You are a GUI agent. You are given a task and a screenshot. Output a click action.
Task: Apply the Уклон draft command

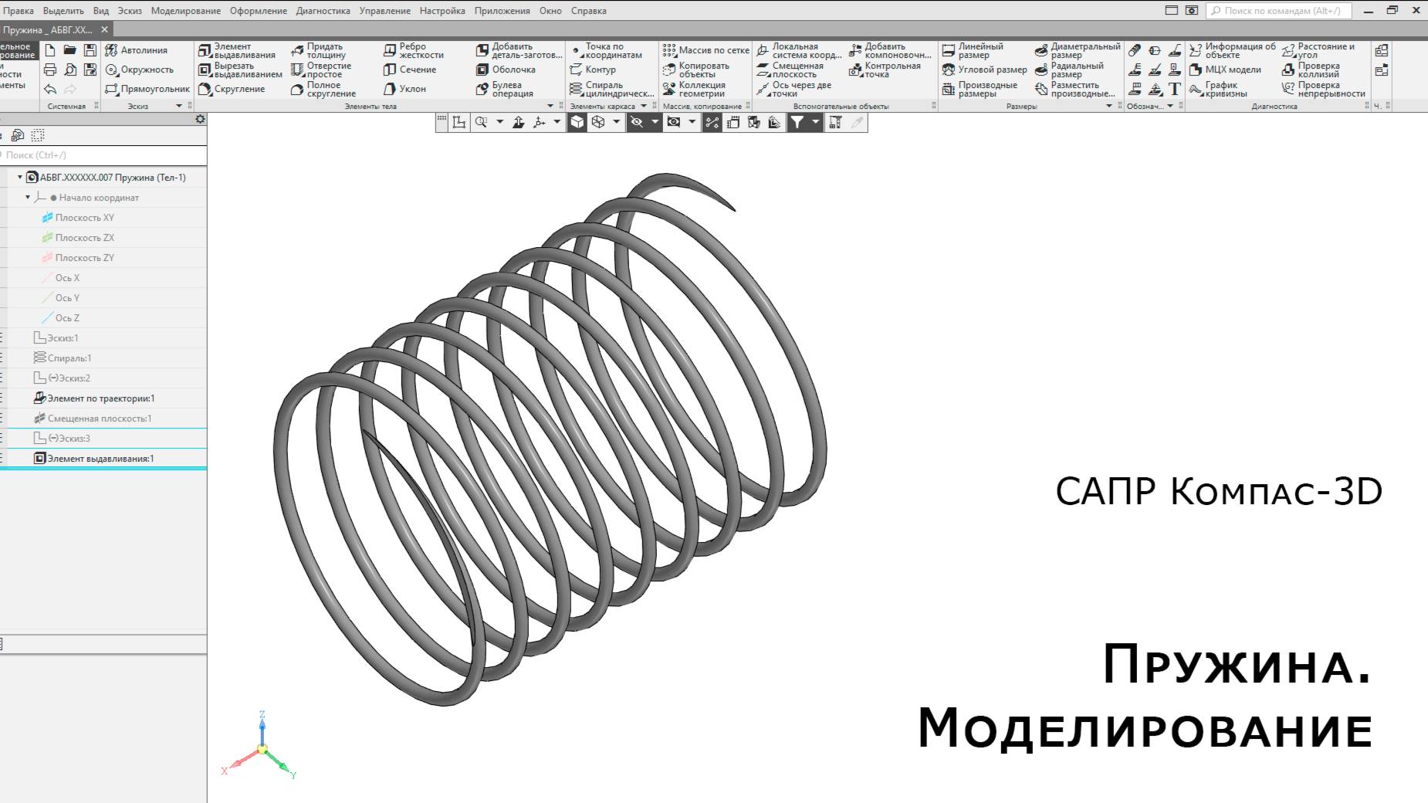(405, 89)
